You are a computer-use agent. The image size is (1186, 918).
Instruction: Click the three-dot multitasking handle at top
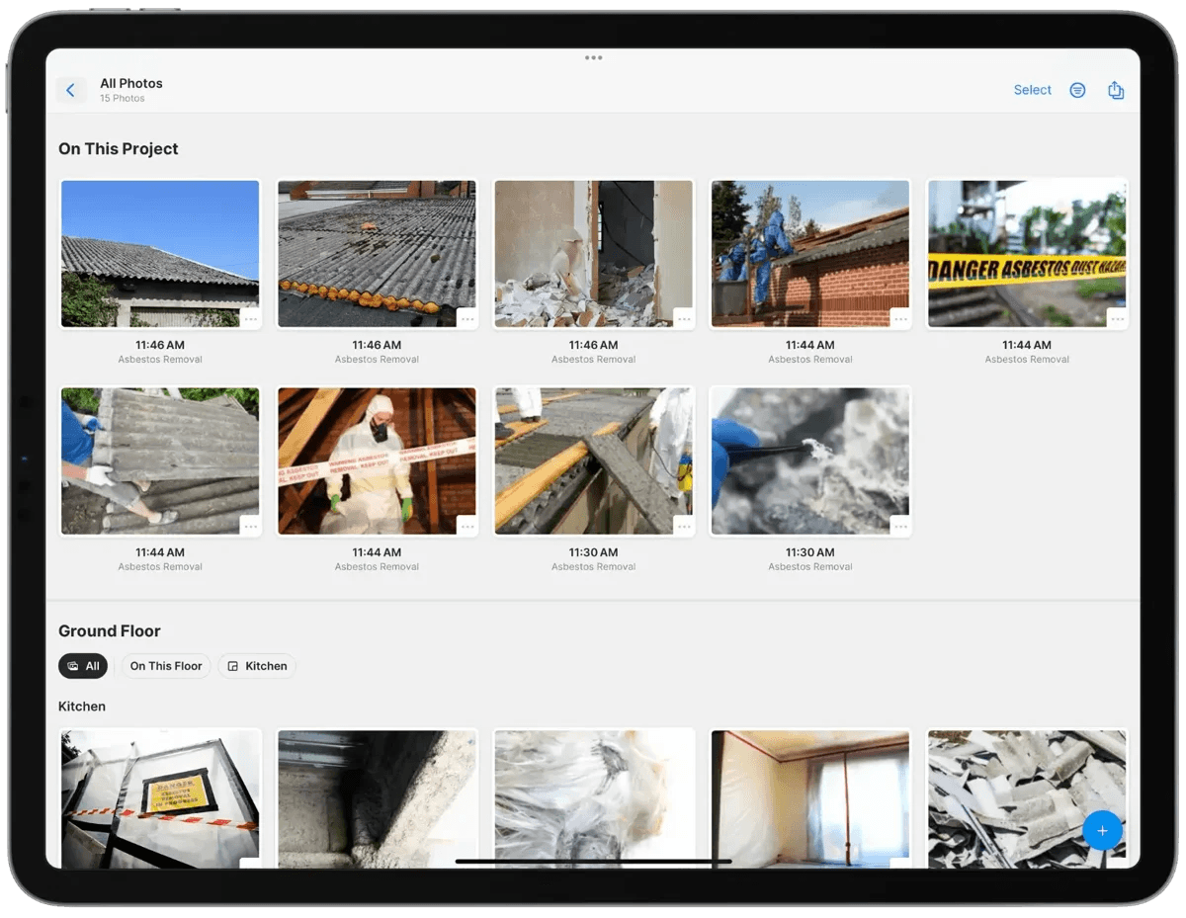tap(593, 57)
